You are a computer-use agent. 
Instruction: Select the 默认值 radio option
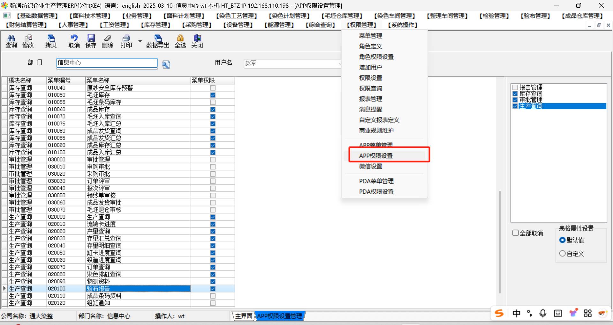click(563, 240)
